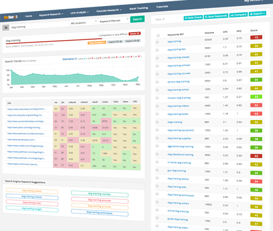Select the 'dog training tricks' suggestion
The width and height of the screenshot is (273, 231).
click(32, 203)
